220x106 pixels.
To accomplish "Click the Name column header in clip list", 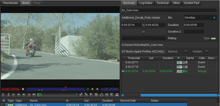I will coord(48,101).
